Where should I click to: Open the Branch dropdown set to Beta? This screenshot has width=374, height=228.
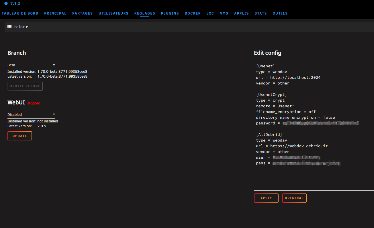[31, 65]
